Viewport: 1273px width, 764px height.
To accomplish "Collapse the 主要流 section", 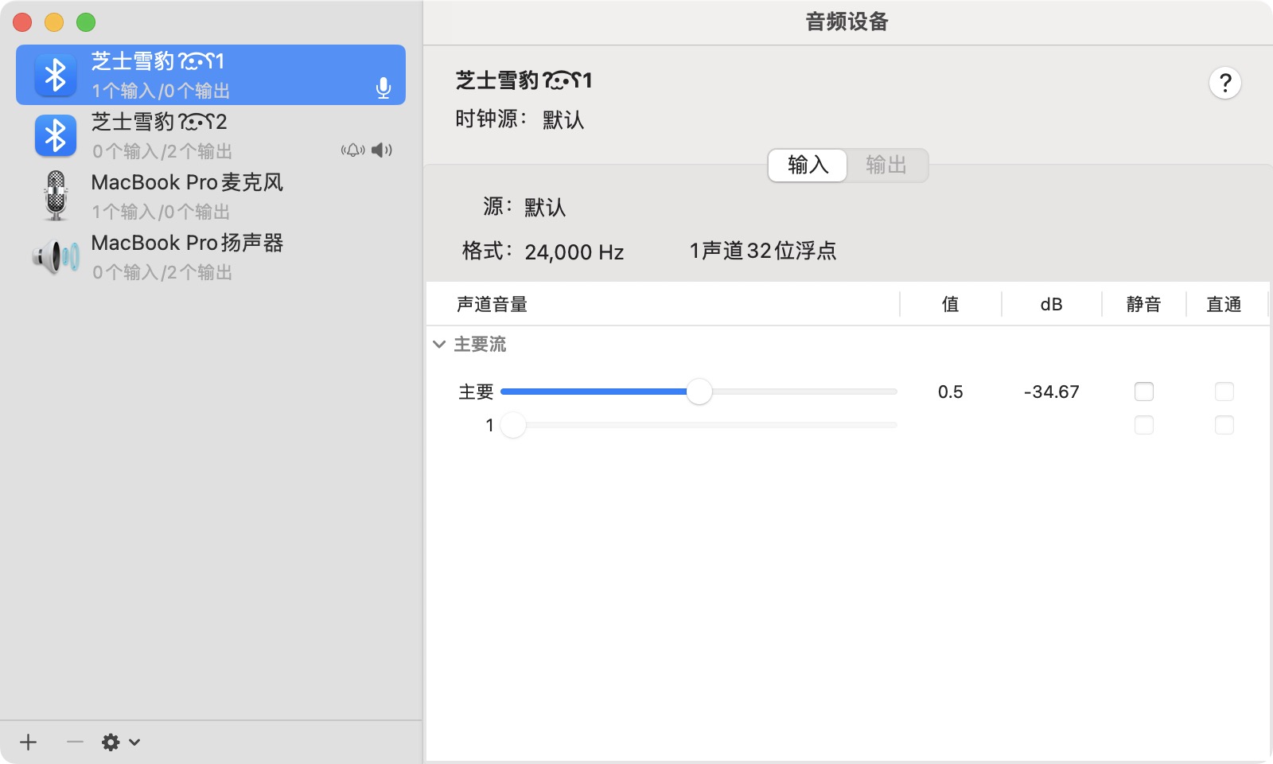I will pyautogui.click(x=439, y=345).
